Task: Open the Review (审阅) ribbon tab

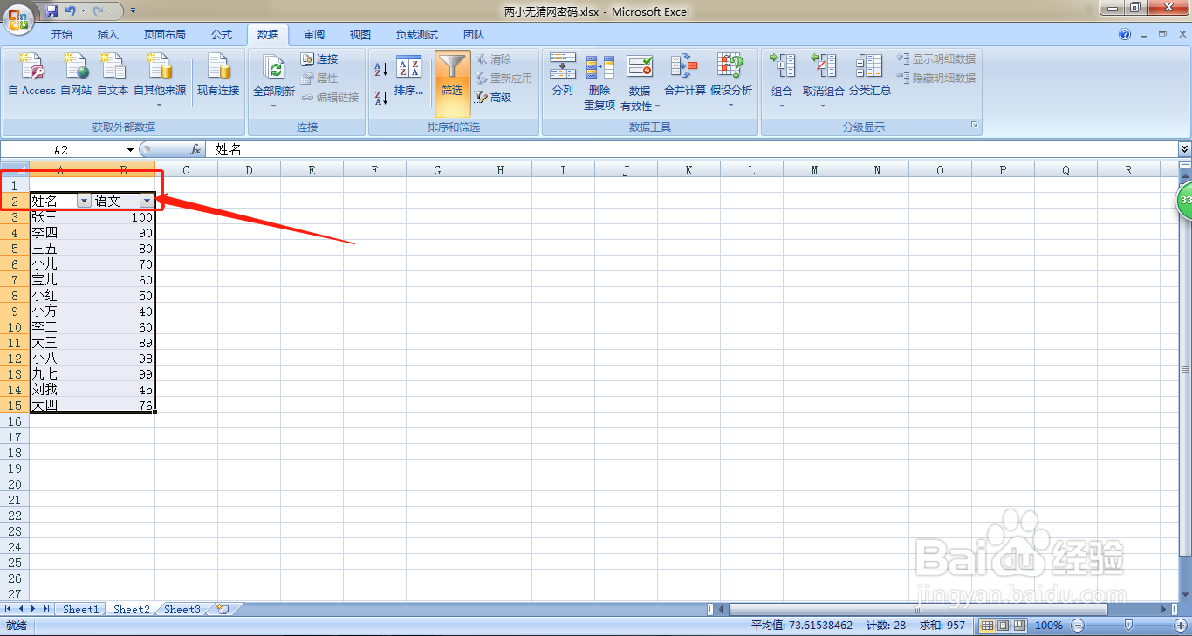Action: point(314,35)
